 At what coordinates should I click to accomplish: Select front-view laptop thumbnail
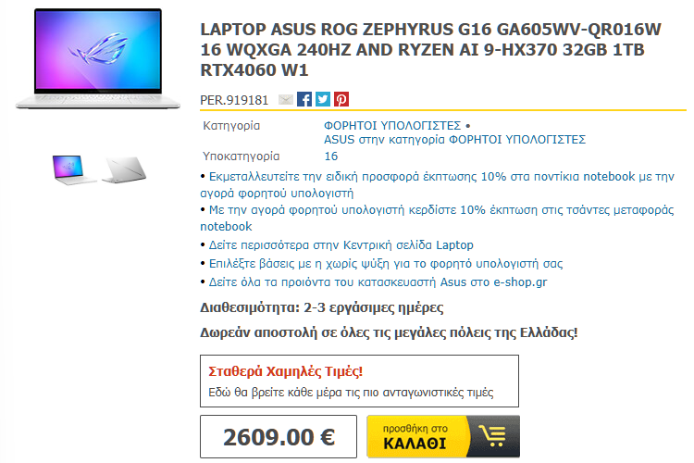tap(73, 169)
